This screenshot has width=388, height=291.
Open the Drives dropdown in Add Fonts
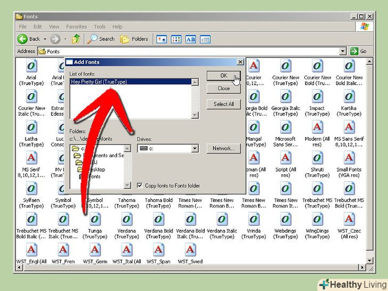tap(195, 148)
